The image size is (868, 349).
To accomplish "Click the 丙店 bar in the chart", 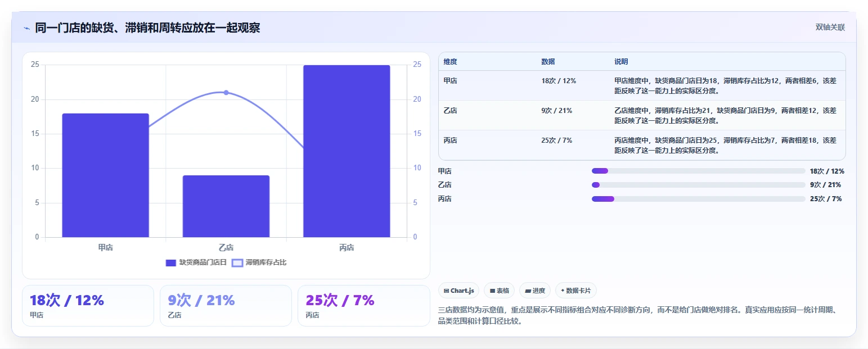I will (x=347, y=151).
